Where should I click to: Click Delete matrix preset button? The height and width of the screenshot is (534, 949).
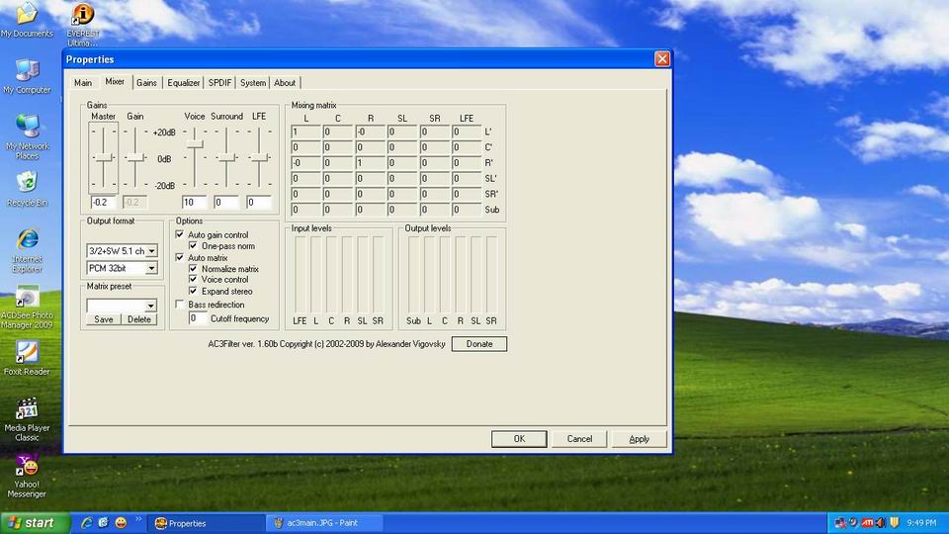coord(139,319)
